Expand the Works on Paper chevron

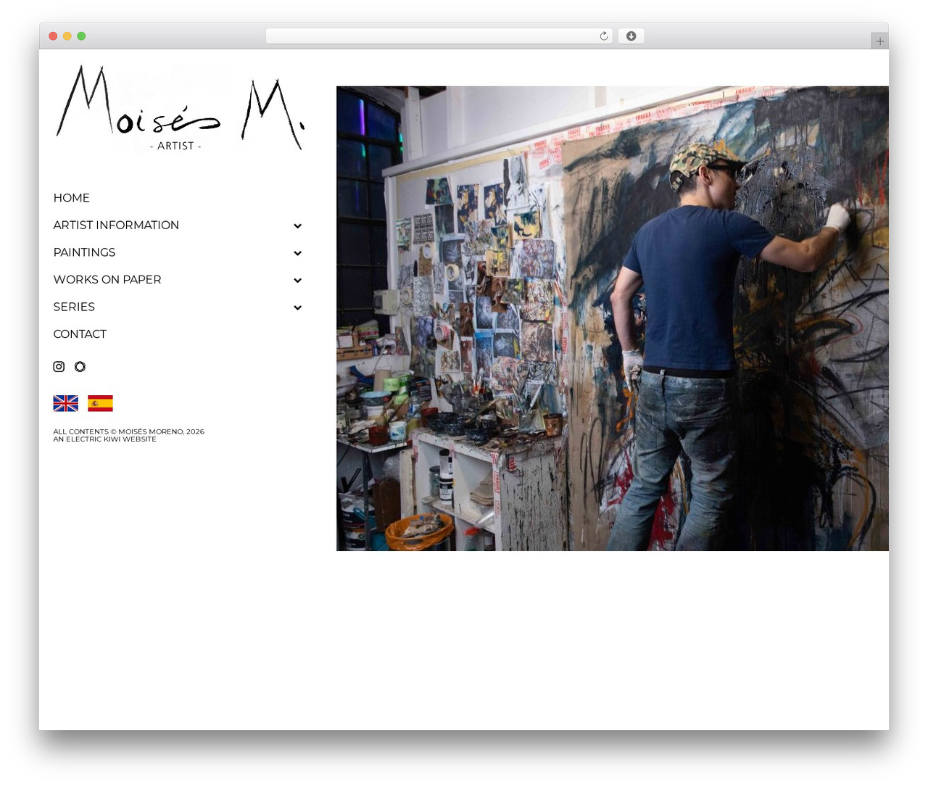pyautogui.click(x=297, y=280)
